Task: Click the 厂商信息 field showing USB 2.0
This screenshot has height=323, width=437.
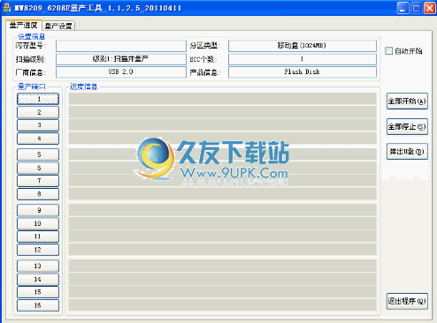Action: pyautogui.click(x=121, y=72)
